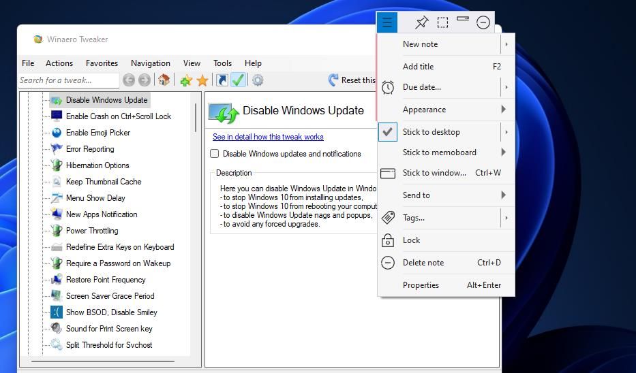Open the Appearance submenu
Image resolution: width=636 pixels, height=373 pixels.
(446, 110)
